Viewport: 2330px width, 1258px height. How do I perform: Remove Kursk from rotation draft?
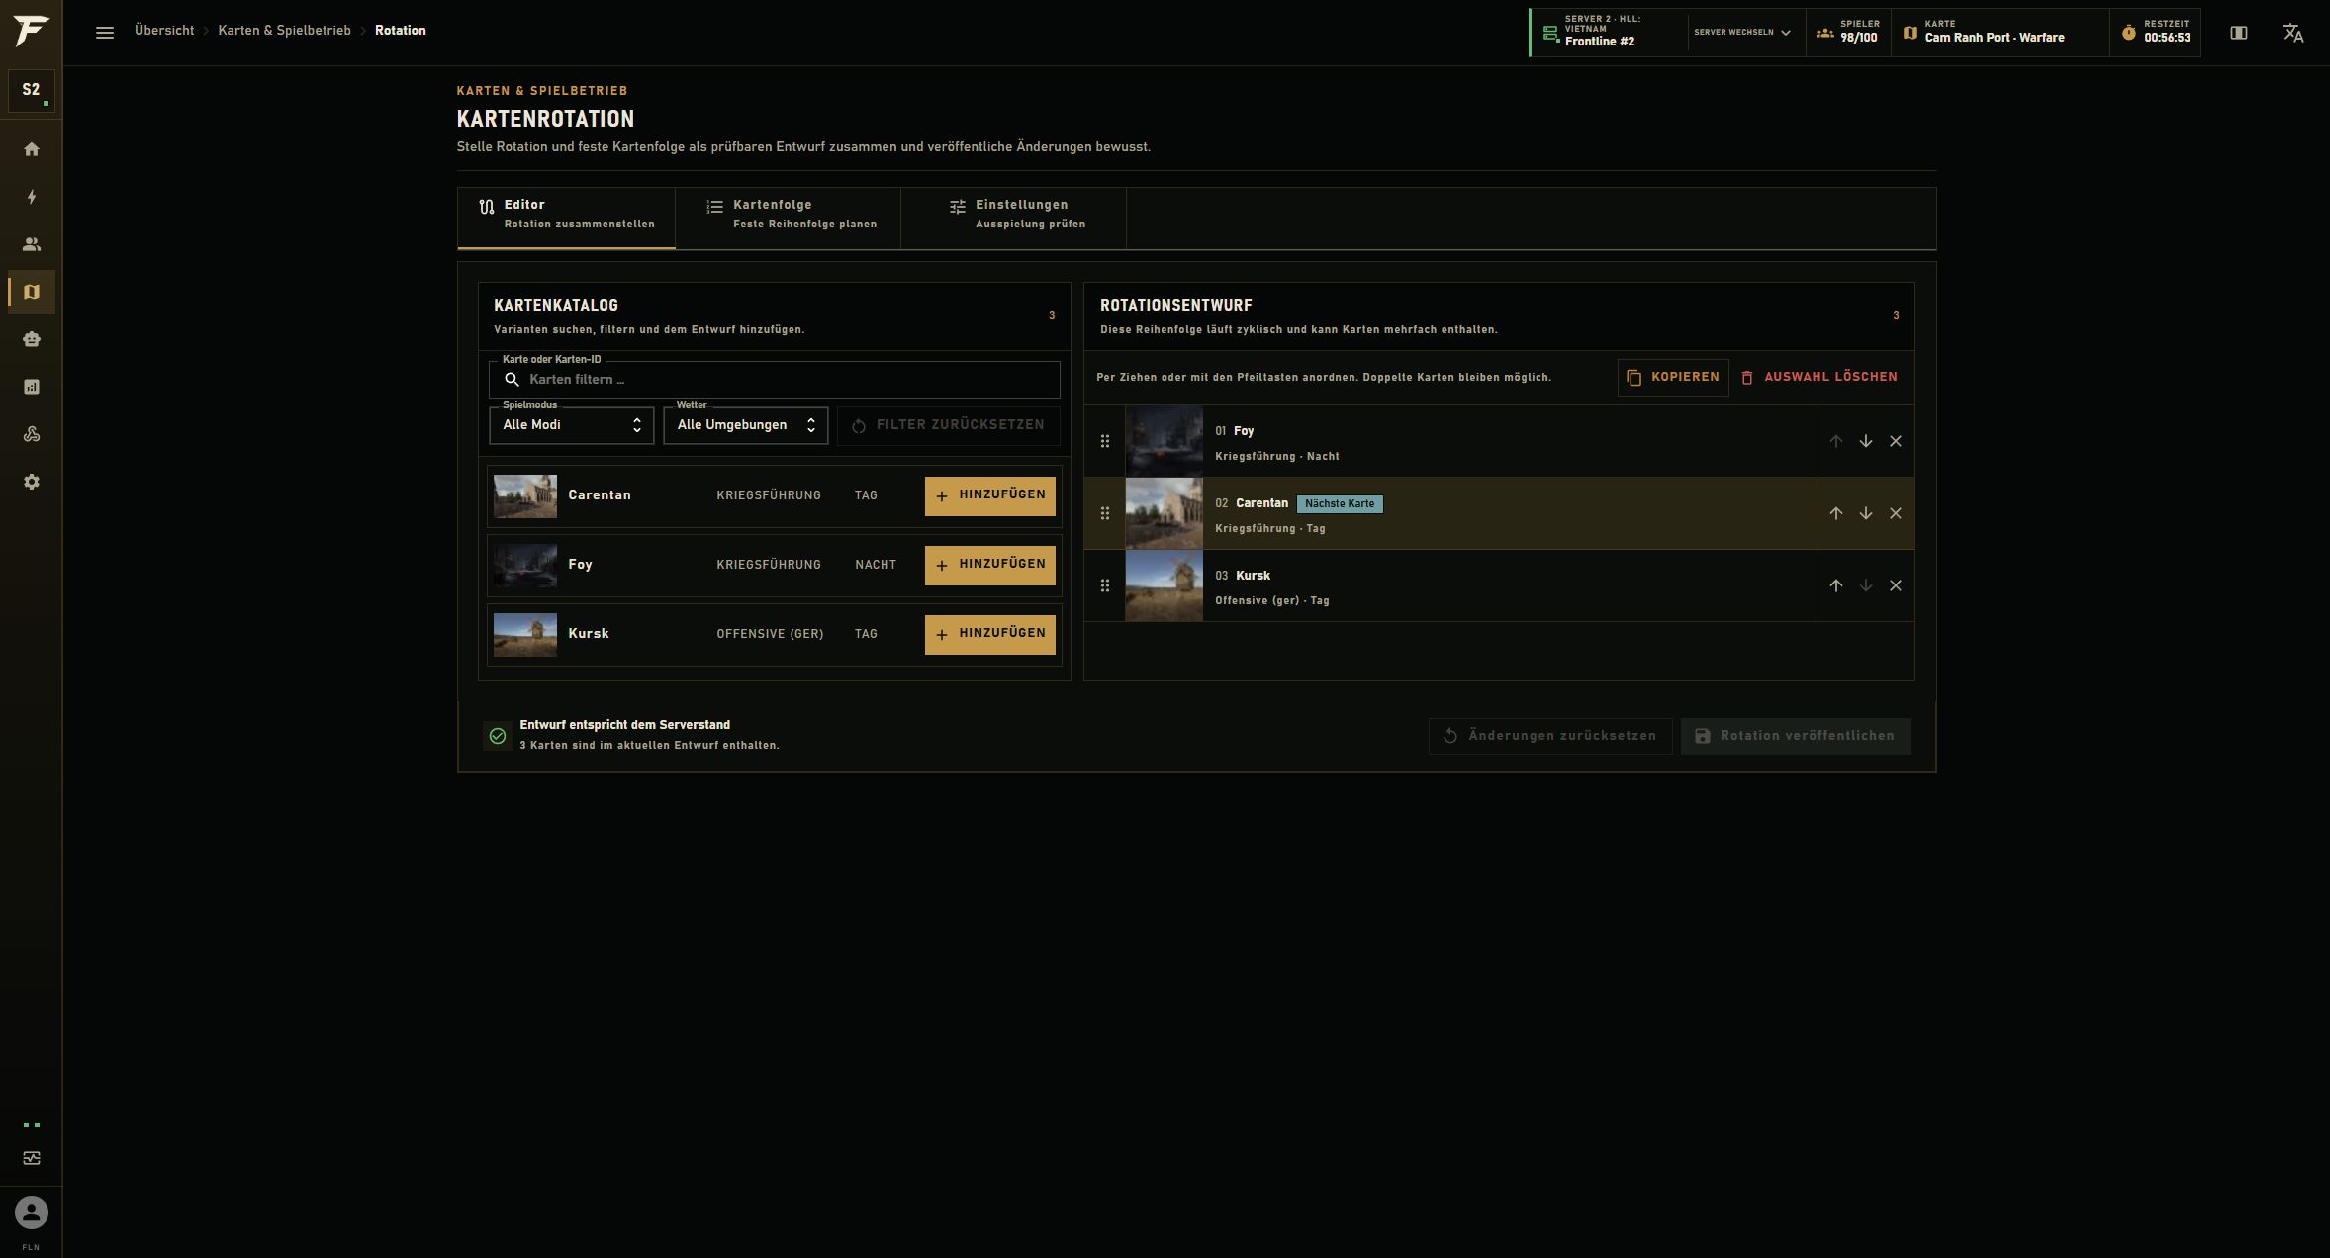[x=1895, y=585]
